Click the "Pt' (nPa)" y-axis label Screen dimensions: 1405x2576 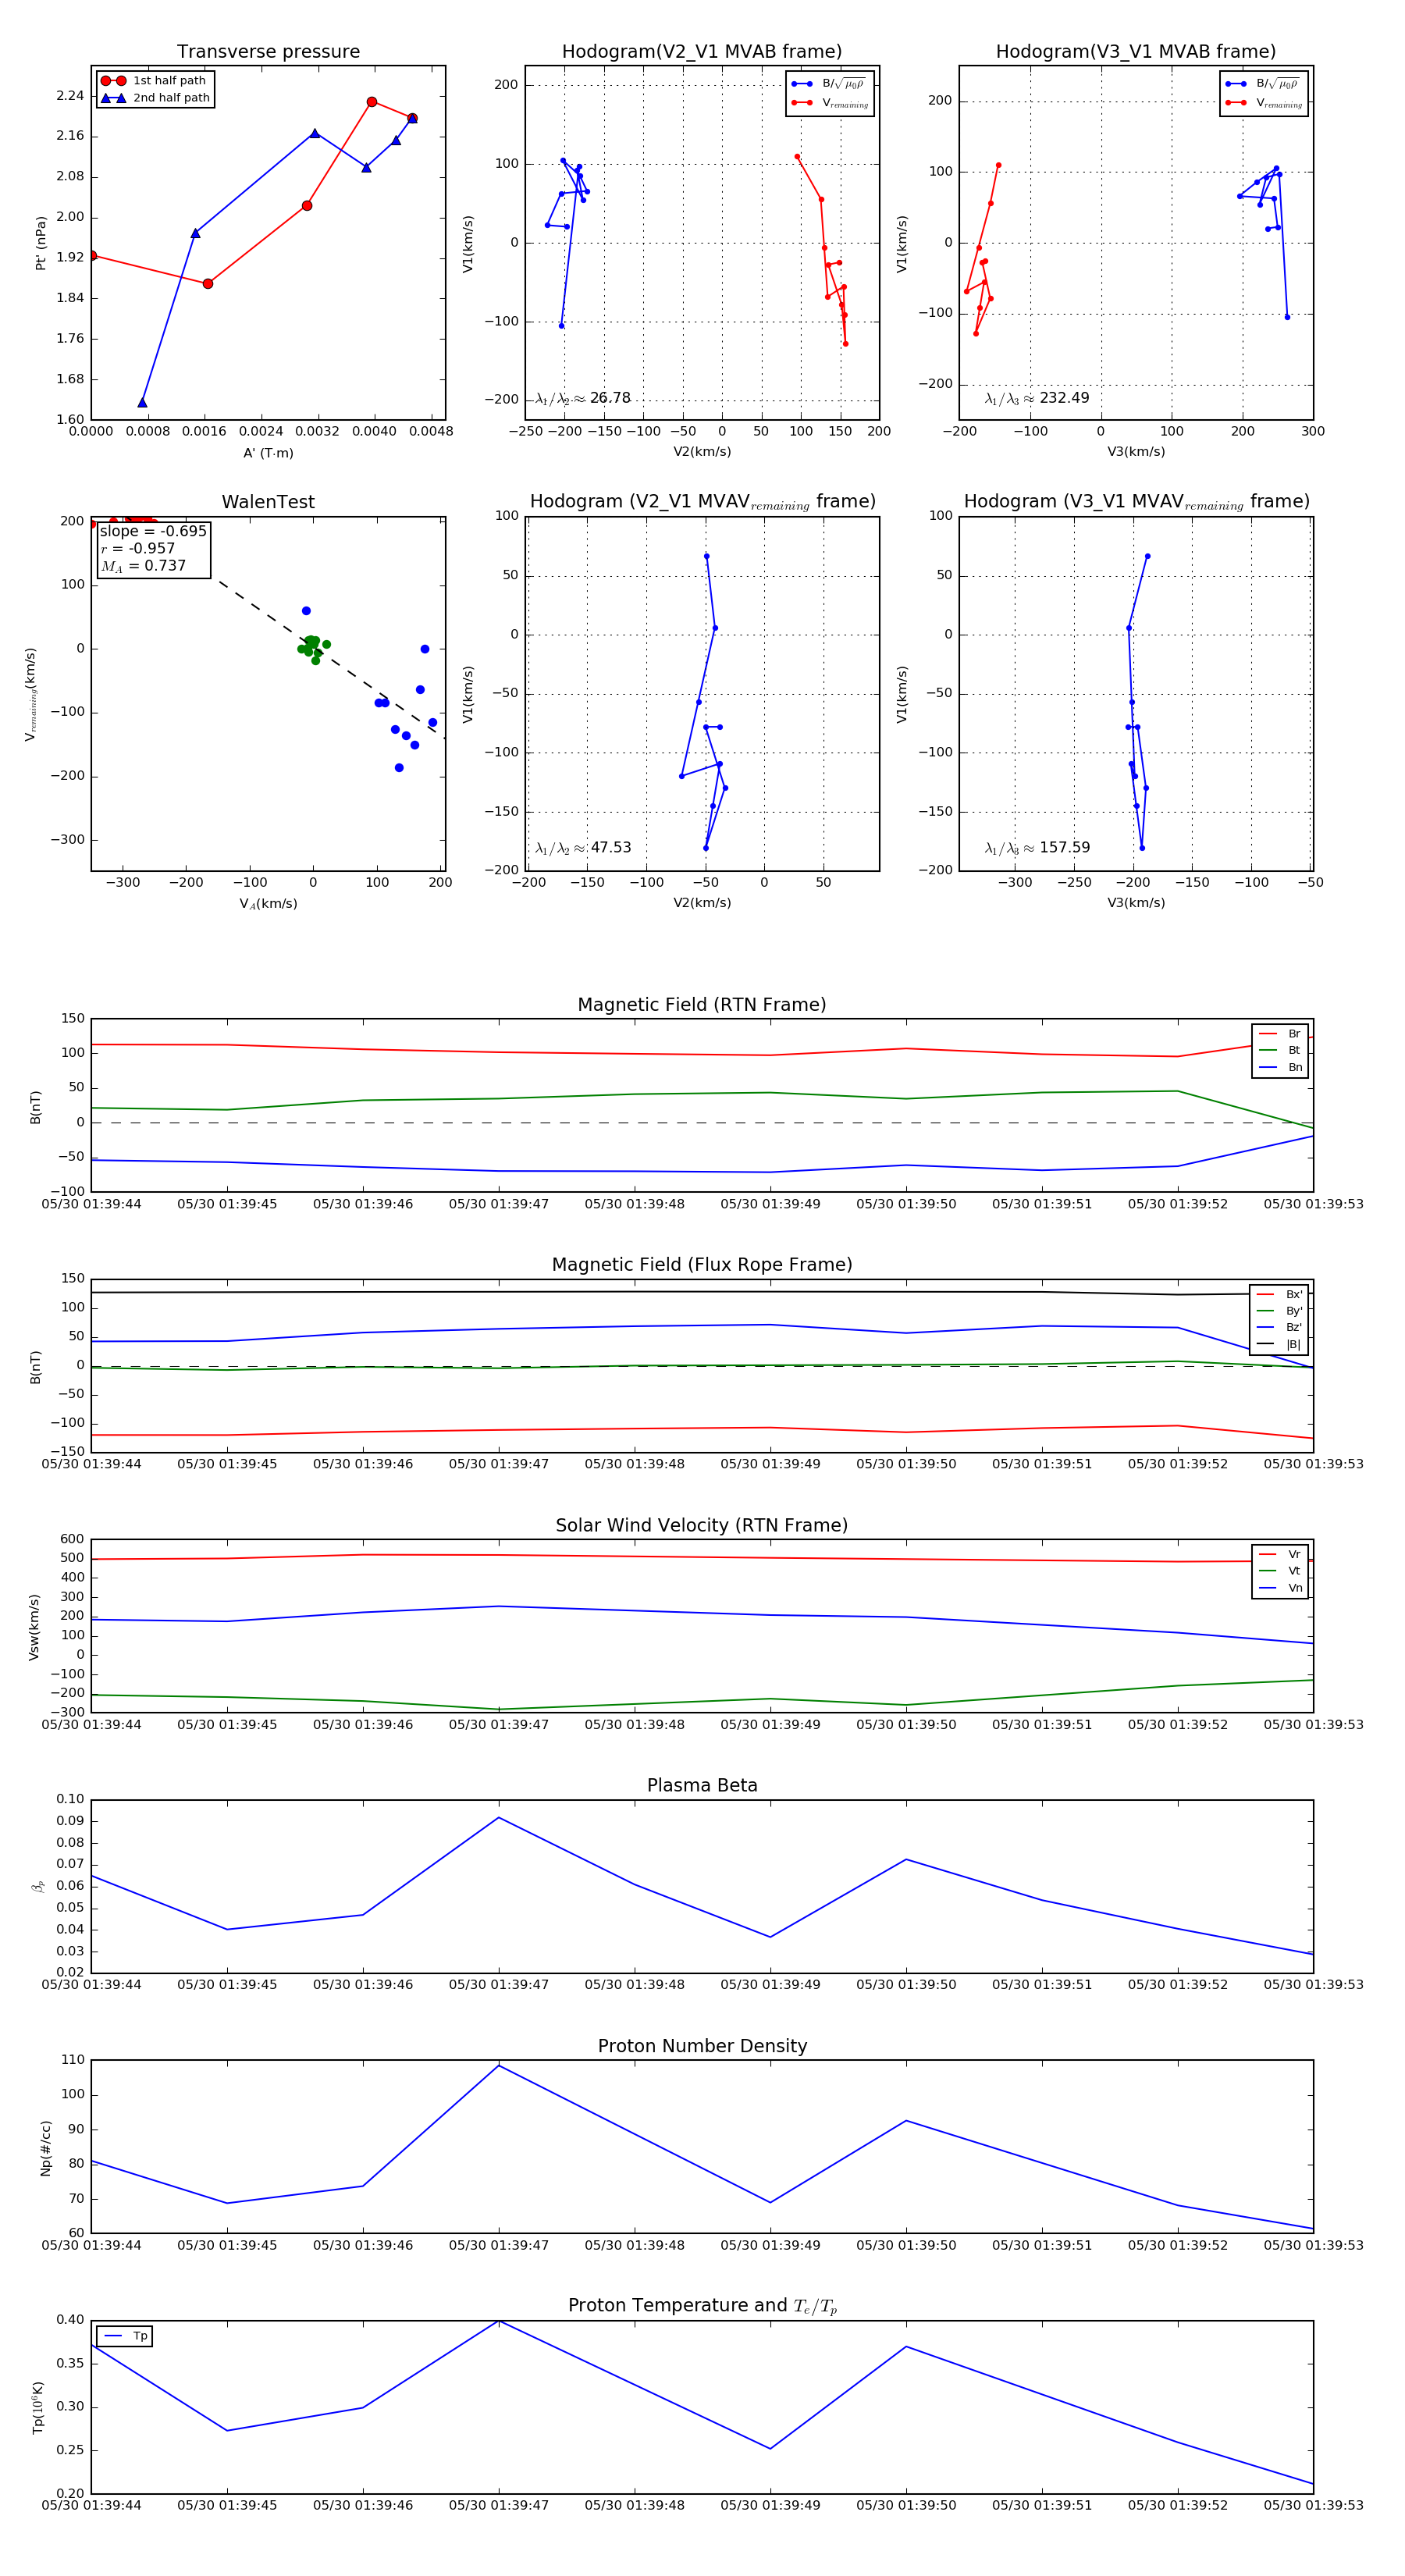[41, 243]
